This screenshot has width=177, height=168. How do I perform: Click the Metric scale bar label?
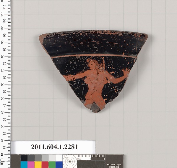pyautogui.click(x=79, y=159)
